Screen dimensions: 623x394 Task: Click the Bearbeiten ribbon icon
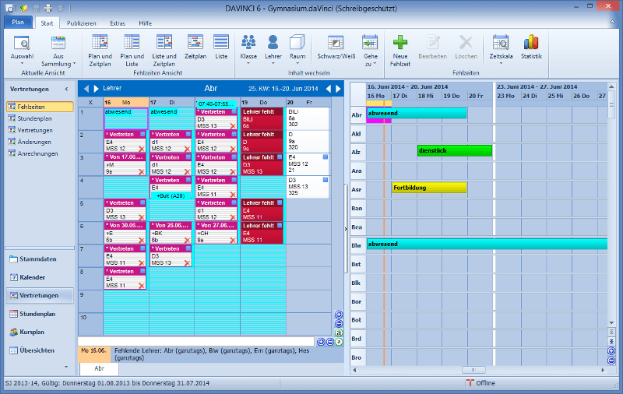point(432,47)
